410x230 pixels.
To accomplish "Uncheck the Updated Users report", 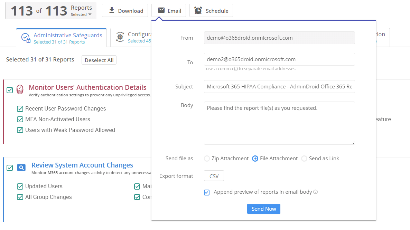I will coord(20,186).
